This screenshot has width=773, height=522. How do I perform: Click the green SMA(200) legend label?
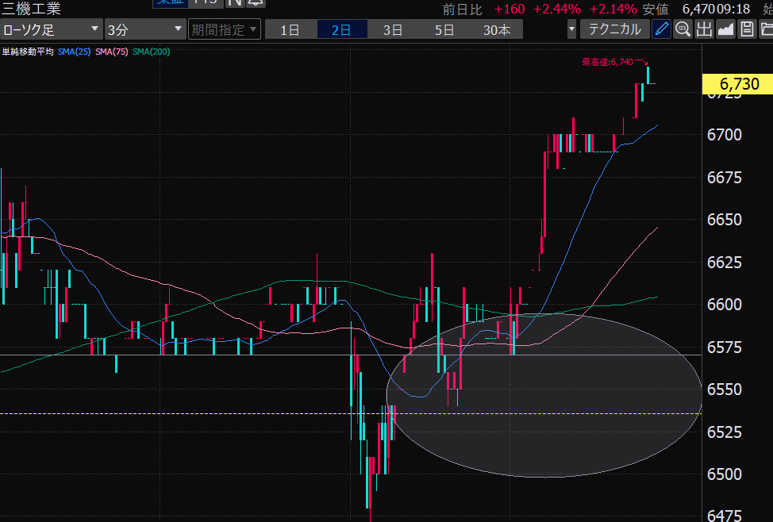(151, 52)
